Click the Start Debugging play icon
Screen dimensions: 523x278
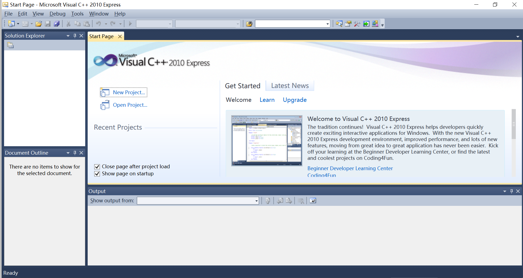(x=130, y=24)
